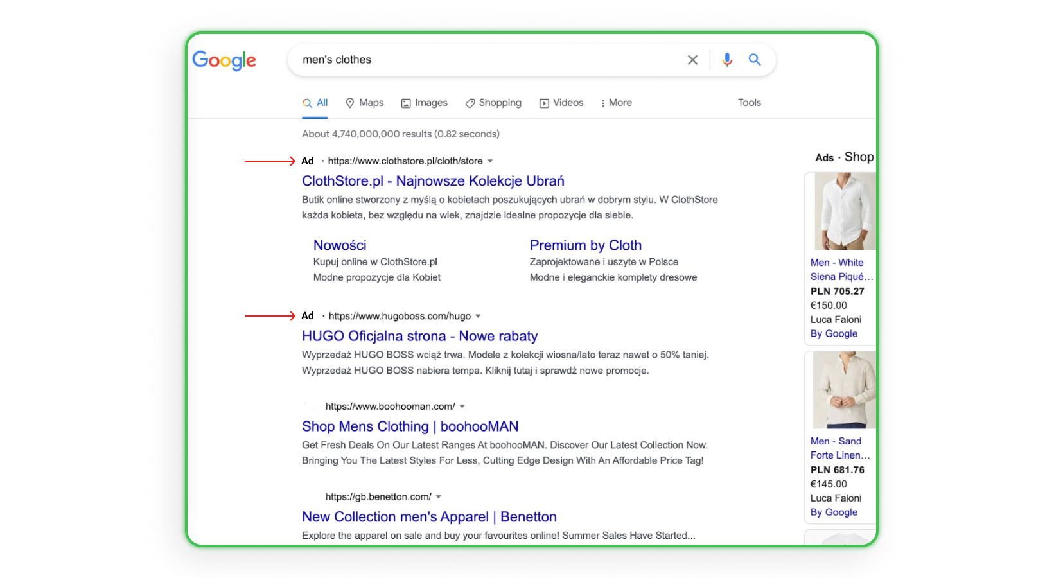The height and width of the screenshot is (578, 1063).
Task: Open the Tools option
Action: pos(749,103)
